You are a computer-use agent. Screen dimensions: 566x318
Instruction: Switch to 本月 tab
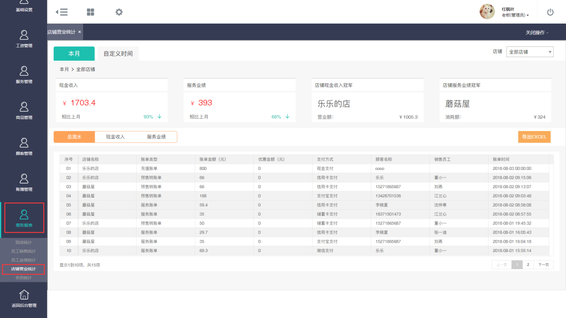click(74, 54)
